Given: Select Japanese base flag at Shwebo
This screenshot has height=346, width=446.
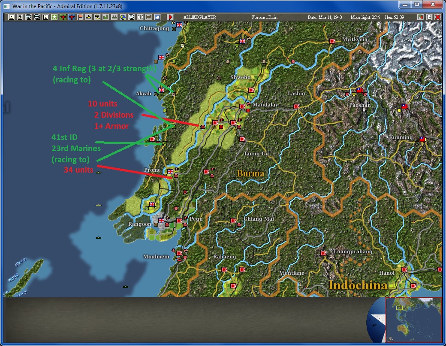Looking at the screenshot, I should pos(251,90).
